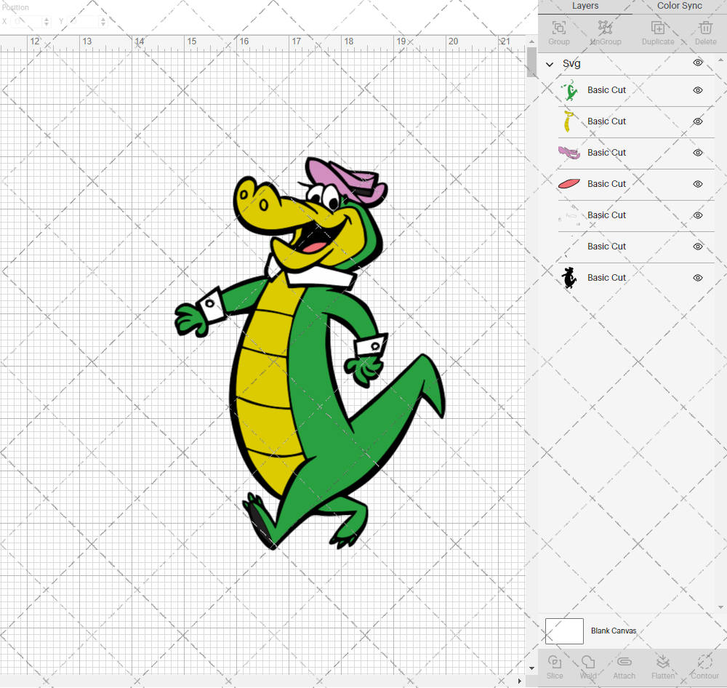Click the Blank Canvas label
The height and width of the screenshot is (688, 727).
pyautogui.click(x=614, y=631)
